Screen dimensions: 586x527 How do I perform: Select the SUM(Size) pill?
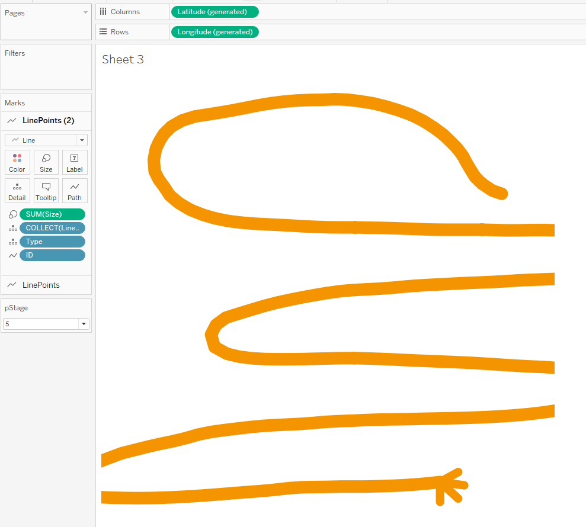(52, 214)
